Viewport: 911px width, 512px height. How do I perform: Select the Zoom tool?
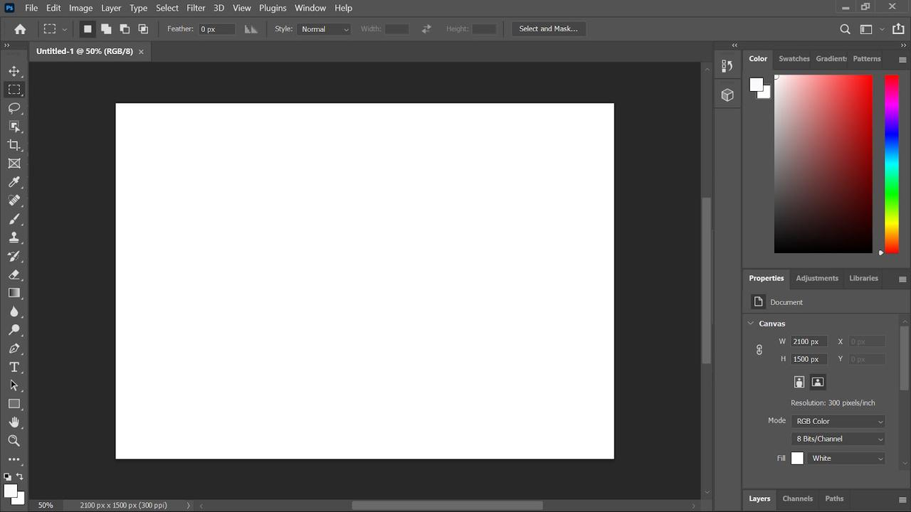(x=14, y=441)
